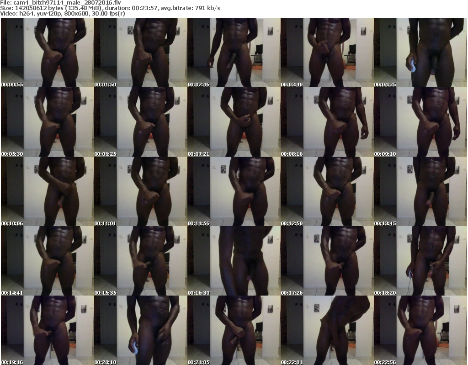Viewport: 468px width, 365px height.
Task: Click the thumbnail marked 00:06:25
Action: coord(141,122)
